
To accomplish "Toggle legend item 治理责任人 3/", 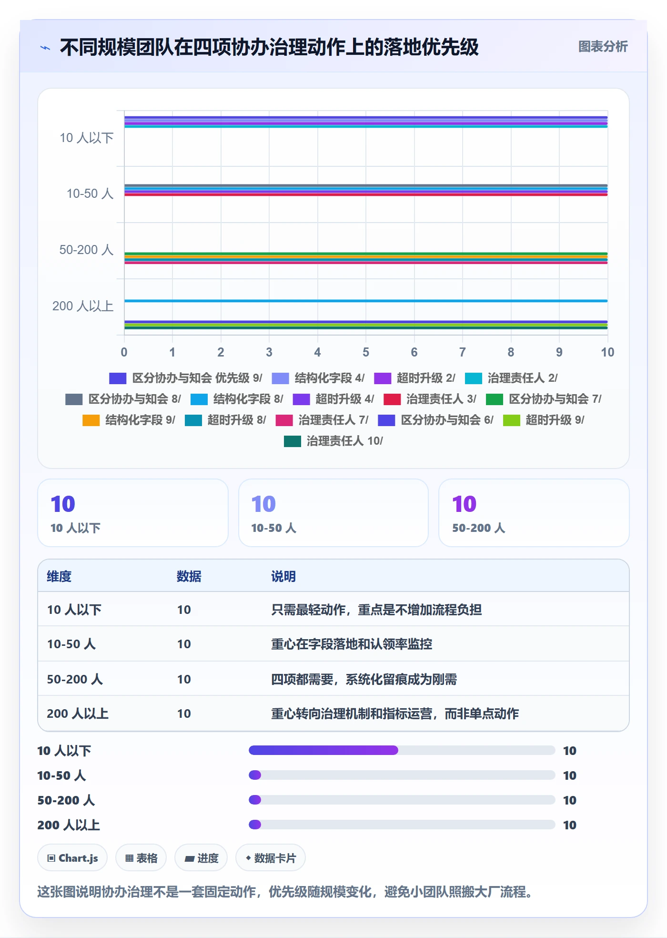I will click(x=430, y=399).
